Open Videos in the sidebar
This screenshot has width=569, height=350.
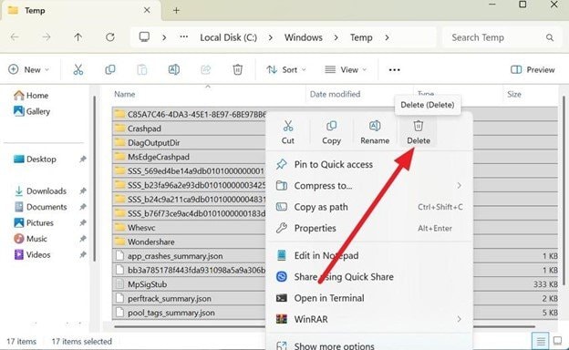pyautogui.click(x=32, y=255)
